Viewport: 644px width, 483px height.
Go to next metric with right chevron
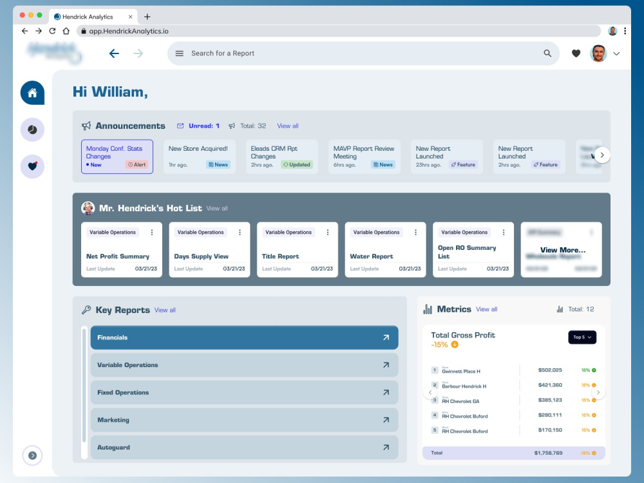(x=598, y=393)
